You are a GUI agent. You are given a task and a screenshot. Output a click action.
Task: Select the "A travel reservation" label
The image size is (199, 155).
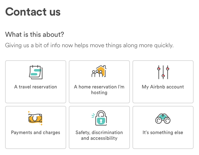36,87
